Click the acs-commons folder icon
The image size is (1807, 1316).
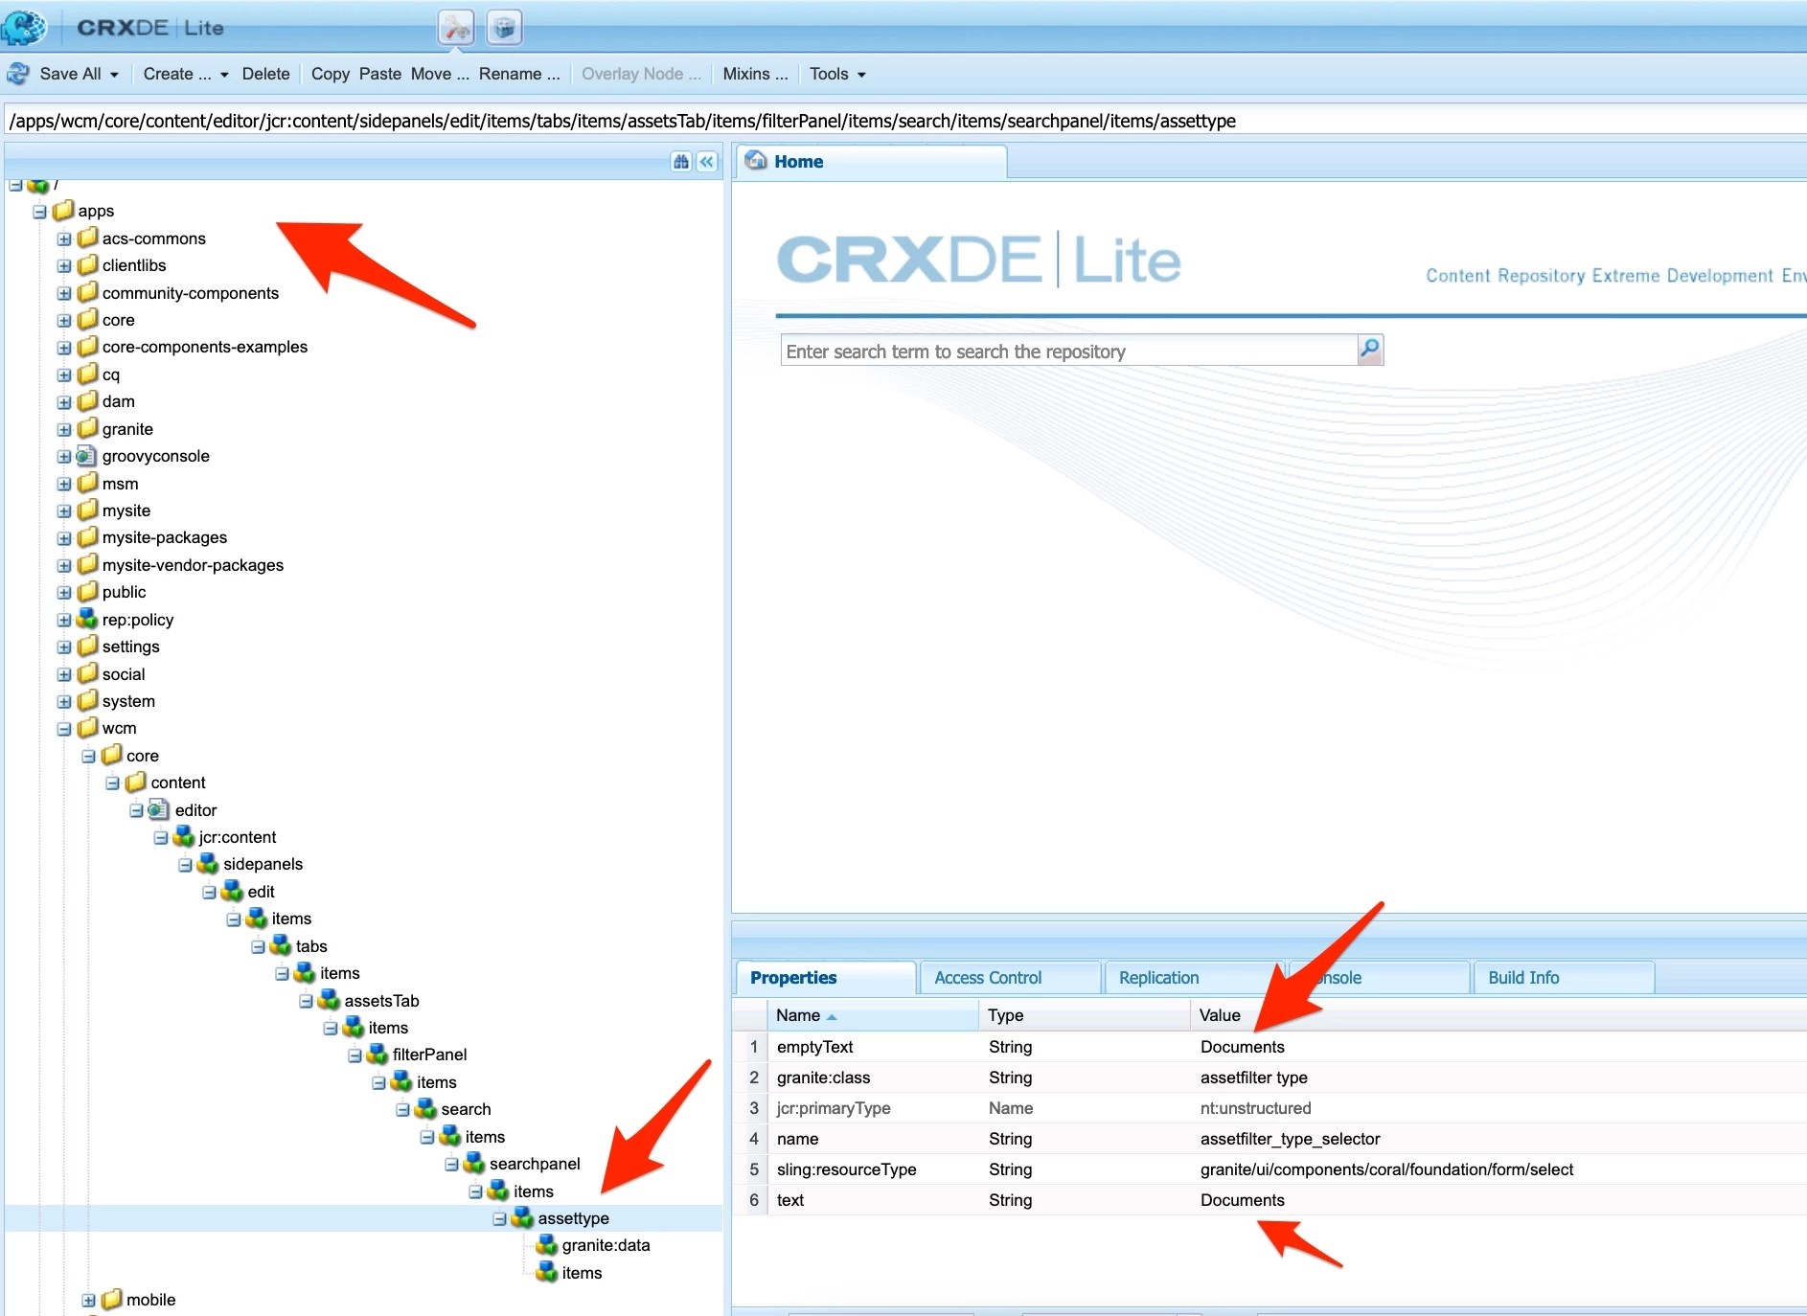point(87,238)
